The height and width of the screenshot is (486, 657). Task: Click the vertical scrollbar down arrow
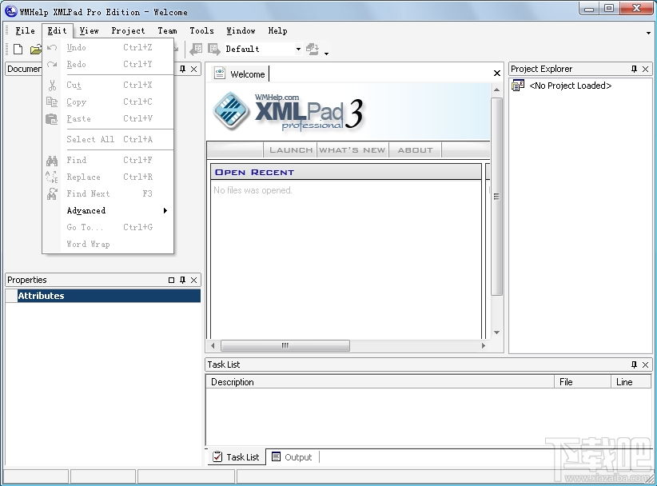click(x=496, y=333)
